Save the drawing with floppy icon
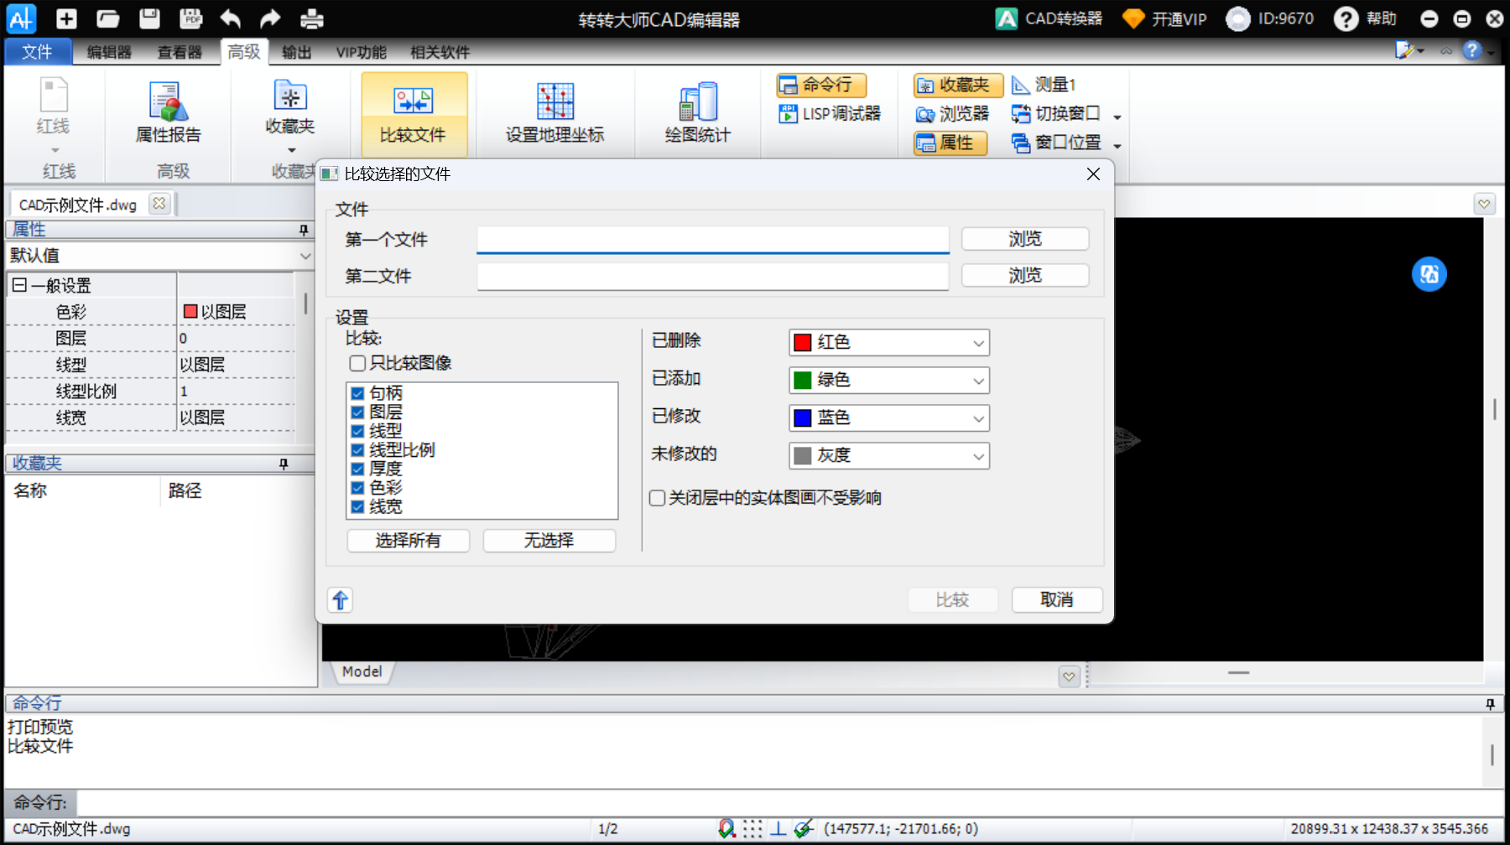Screen dimensions: 1510x845 [149, 18]
